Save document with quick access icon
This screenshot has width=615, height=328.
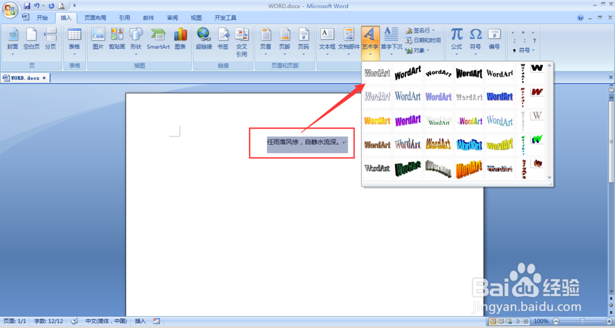point(27,6)
